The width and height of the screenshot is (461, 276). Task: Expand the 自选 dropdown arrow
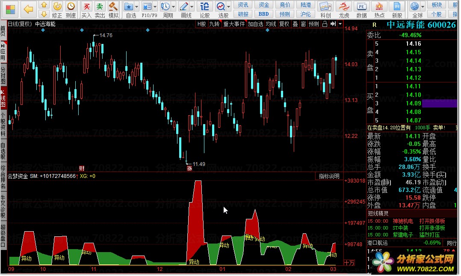tap(136, 6)
